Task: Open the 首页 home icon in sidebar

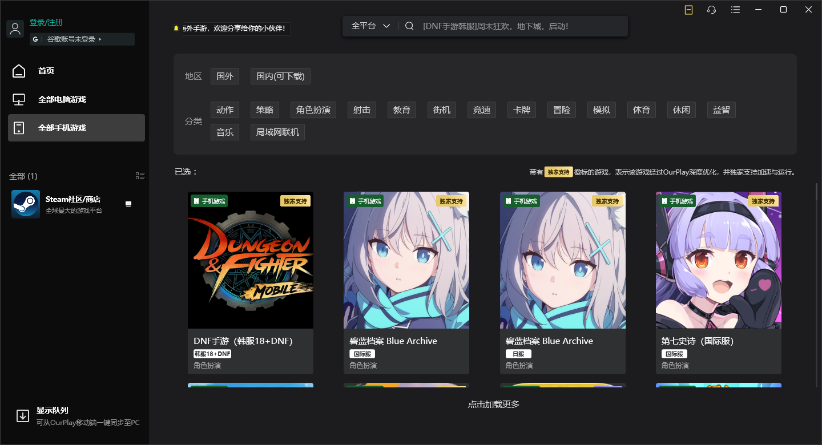Action: click(x=19, y=70)
